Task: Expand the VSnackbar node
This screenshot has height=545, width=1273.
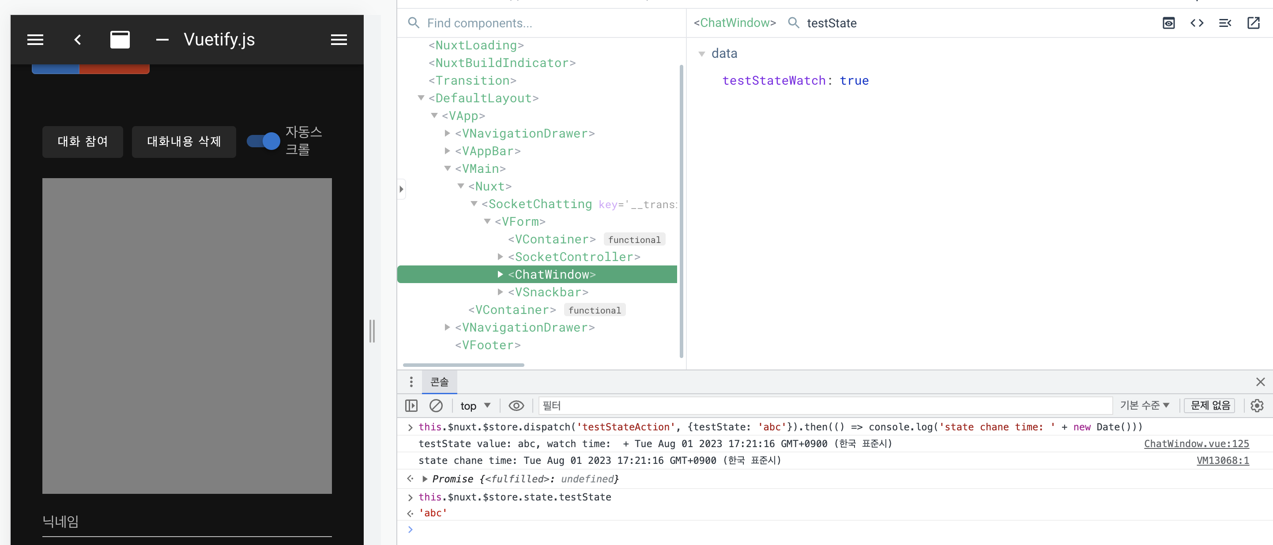Action: pos(500,292)
